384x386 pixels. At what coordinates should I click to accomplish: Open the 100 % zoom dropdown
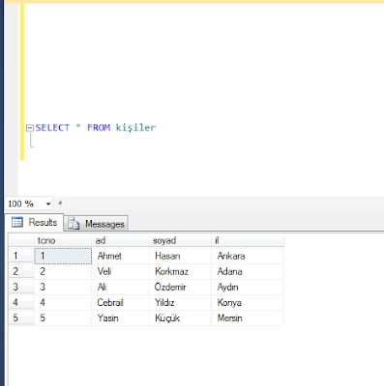(48, 204)
